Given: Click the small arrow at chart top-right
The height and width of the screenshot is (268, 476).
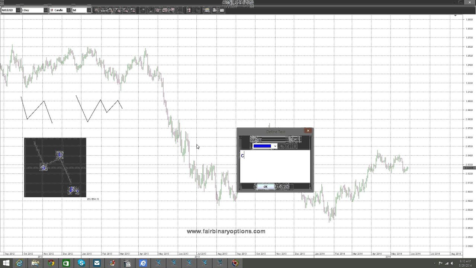Looking at the screenshot, I should click(x=455, y=16).
